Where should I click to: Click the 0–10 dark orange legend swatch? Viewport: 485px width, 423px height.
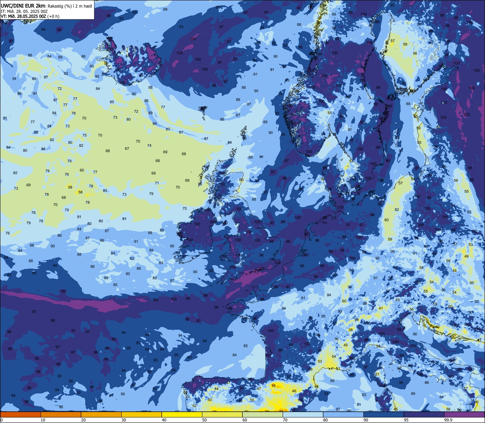coord(20,414)
